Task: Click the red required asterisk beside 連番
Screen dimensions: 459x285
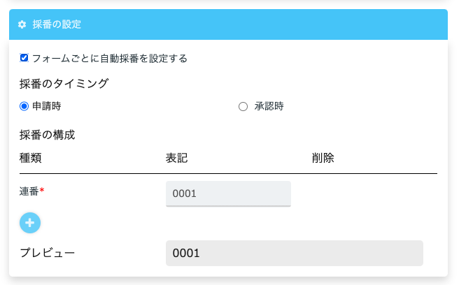Action: pyautogui.click(x=42, y=190)
